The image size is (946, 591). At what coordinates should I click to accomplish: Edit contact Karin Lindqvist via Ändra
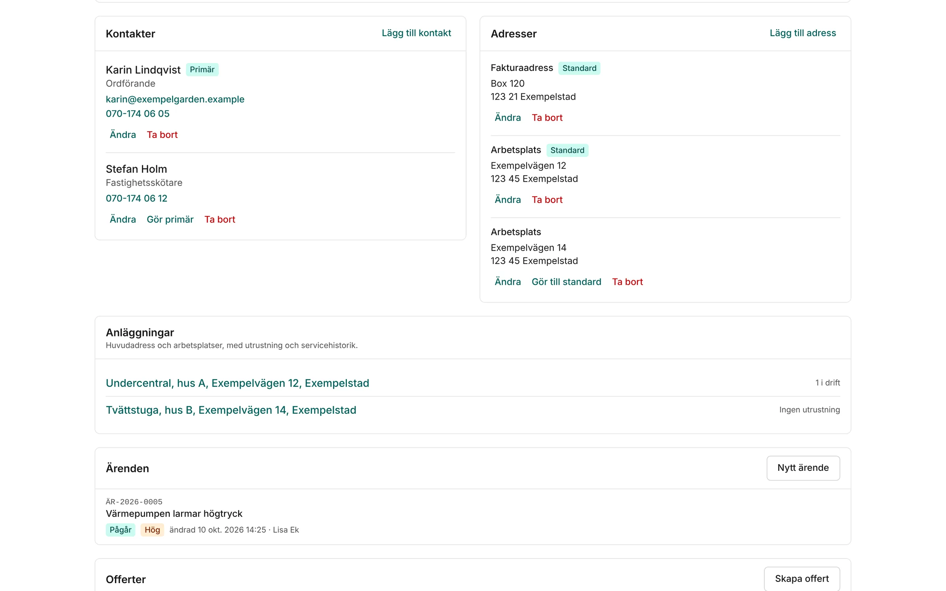coord(123,135)
